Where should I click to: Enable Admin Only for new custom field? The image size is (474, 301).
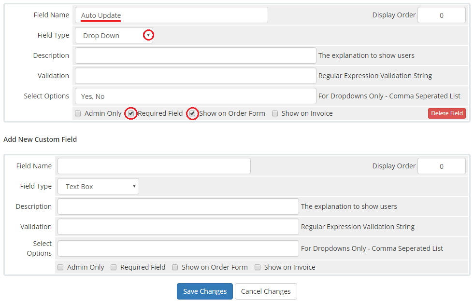(60, 267)
